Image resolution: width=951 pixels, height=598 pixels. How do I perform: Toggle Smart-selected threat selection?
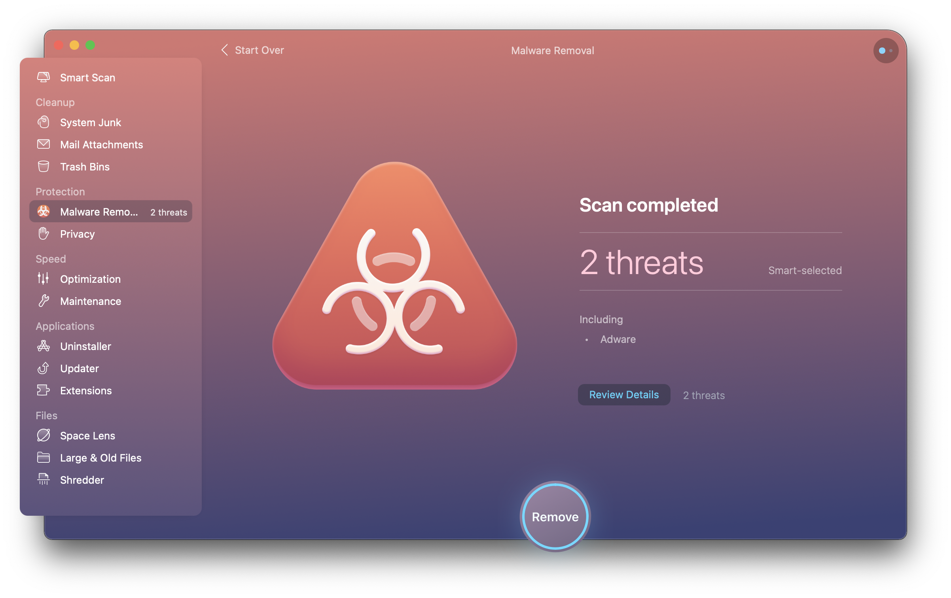click(x=805, y=270)
